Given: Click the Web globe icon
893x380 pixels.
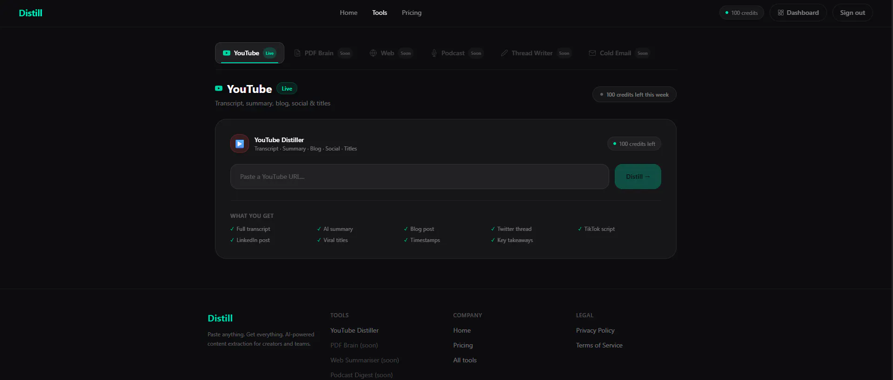Looking at the screenshot, I should 373,53.
